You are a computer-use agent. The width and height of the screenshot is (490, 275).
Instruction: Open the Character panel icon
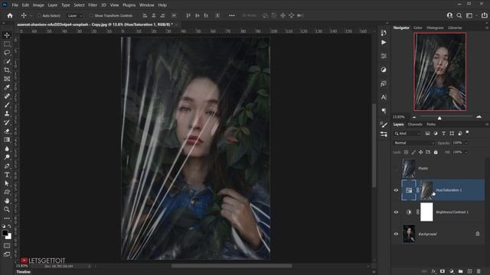coord(384,97)
